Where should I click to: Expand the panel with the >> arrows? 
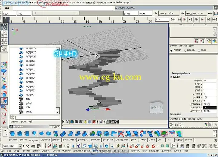[x=205, y=25]
